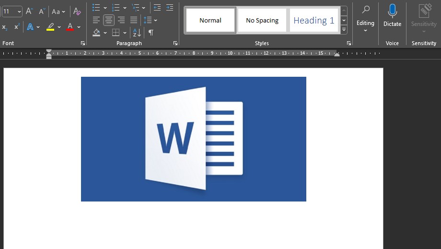Open the multilevel list dropdown arrow
The height and width of the screenshot is (249, 441).
pos(143,8)
